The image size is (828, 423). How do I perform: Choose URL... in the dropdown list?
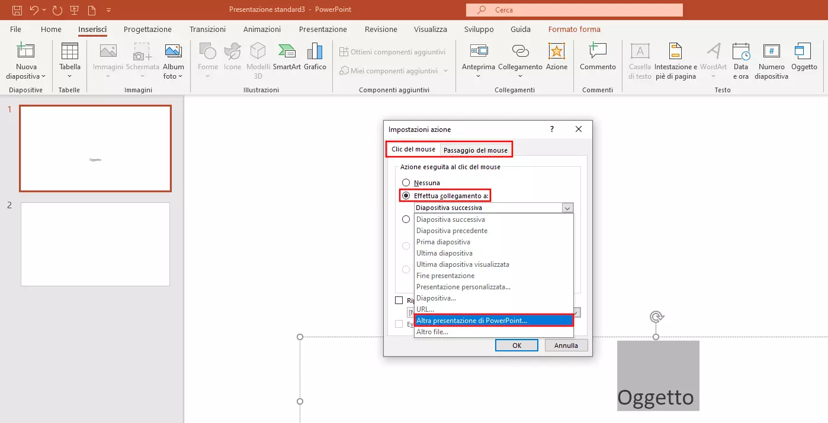click(x=494, y=309)
